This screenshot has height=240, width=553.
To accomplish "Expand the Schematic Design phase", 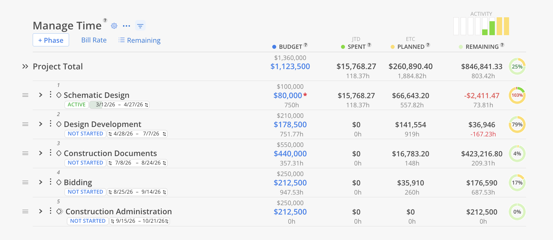I will [x=41, y=95].
